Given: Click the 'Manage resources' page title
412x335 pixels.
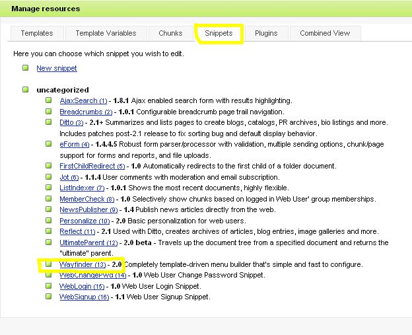Looking at the screenshot, I should pyautogui.click(x=46, y=9).
